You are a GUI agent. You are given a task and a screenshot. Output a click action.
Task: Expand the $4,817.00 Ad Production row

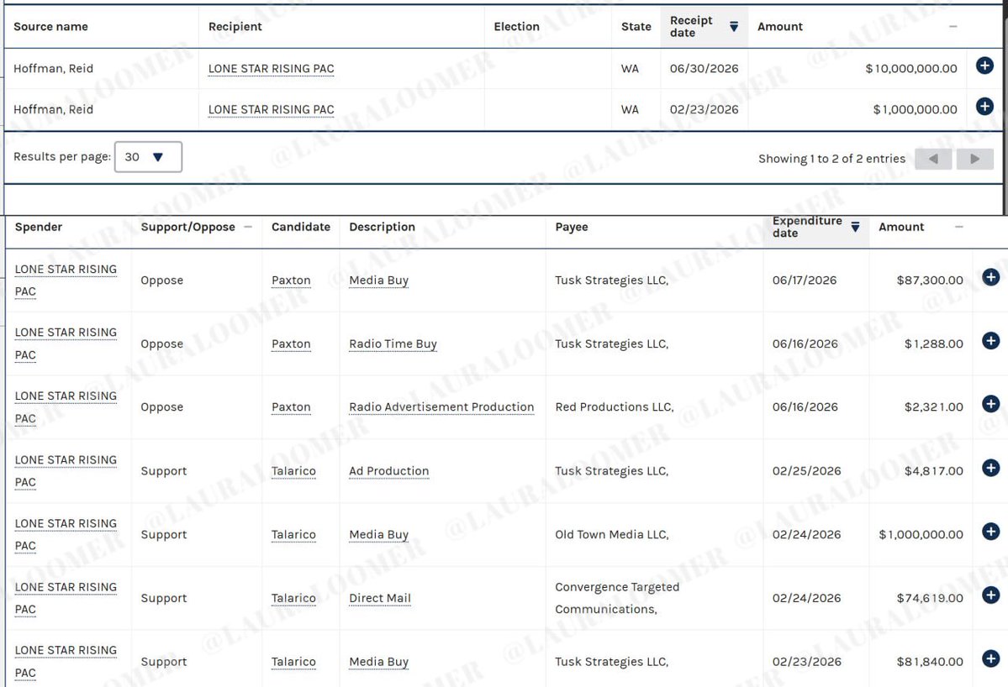(990, 468)
